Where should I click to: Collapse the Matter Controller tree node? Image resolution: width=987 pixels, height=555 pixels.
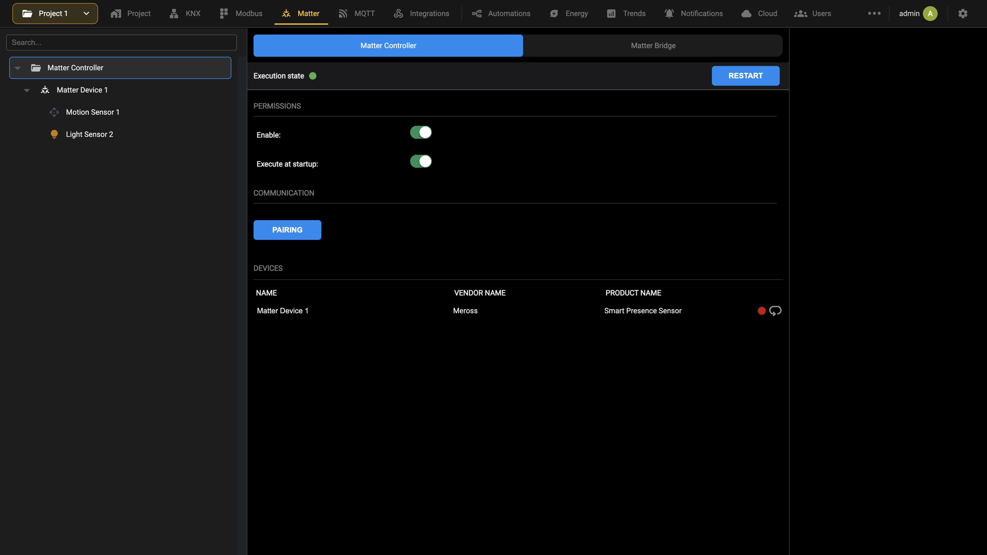[x=18, y=68]
